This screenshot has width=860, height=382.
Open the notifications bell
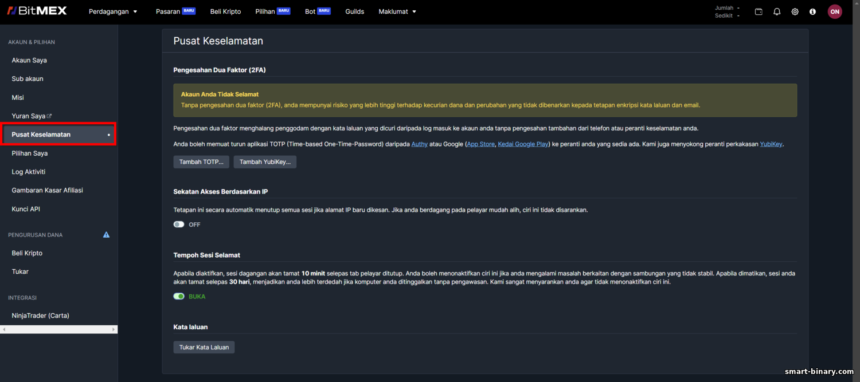click(777, 11)
